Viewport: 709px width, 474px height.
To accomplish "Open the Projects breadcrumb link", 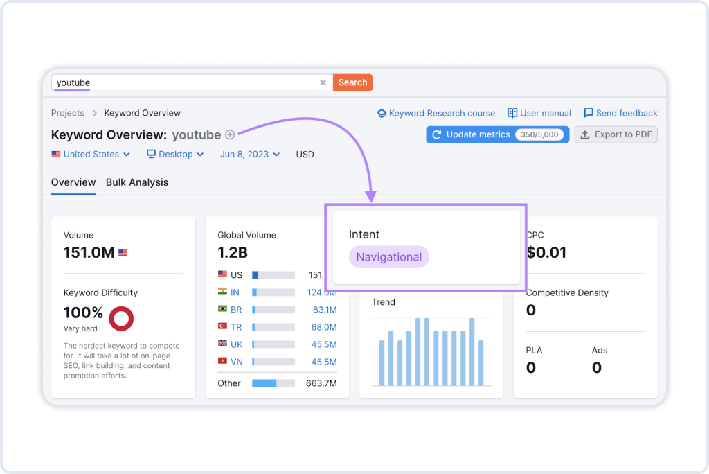I will click(67, 113).
